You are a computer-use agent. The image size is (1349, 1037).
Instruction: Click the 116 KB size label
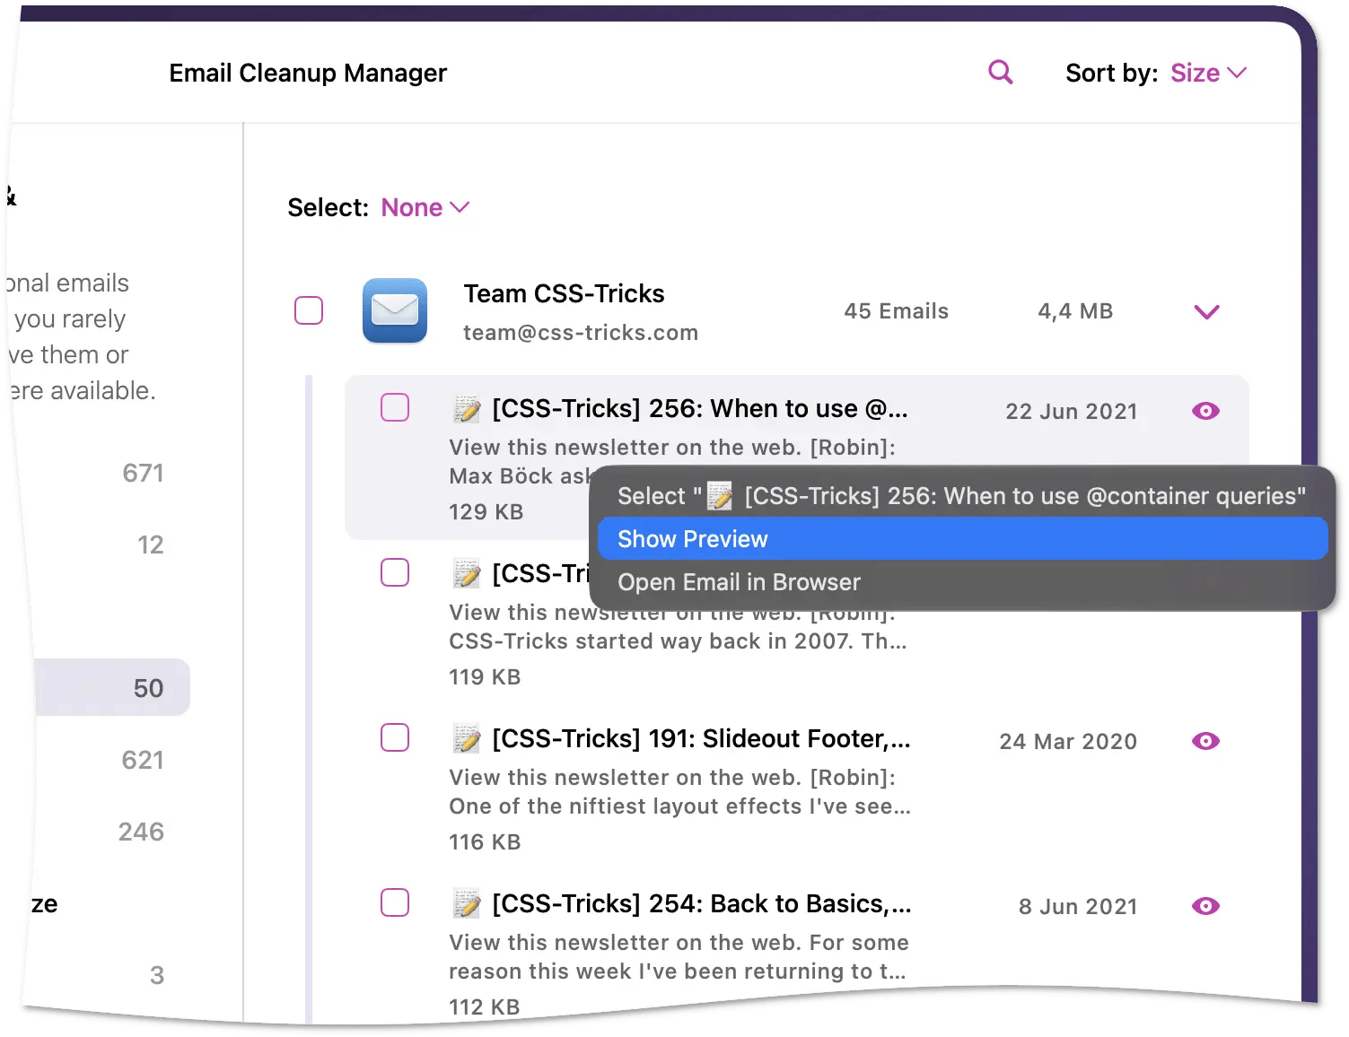point(485,842)
